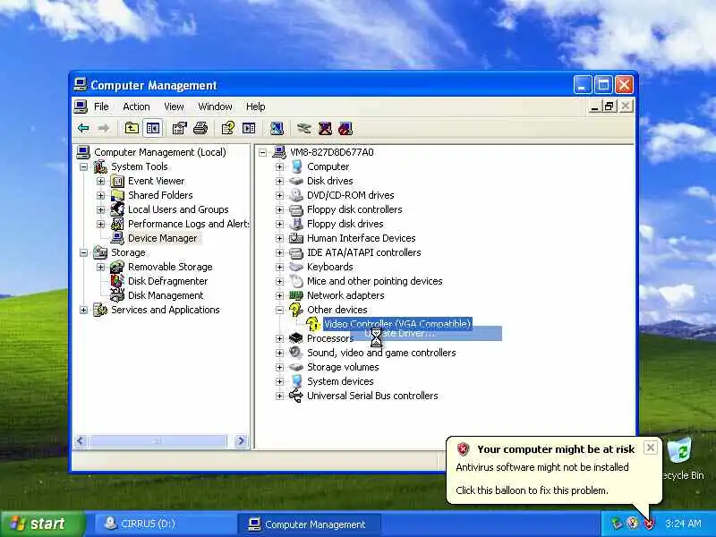Collapse the Other devices category
This screenshot has width=716, height=537.
(x=279, y=310)
